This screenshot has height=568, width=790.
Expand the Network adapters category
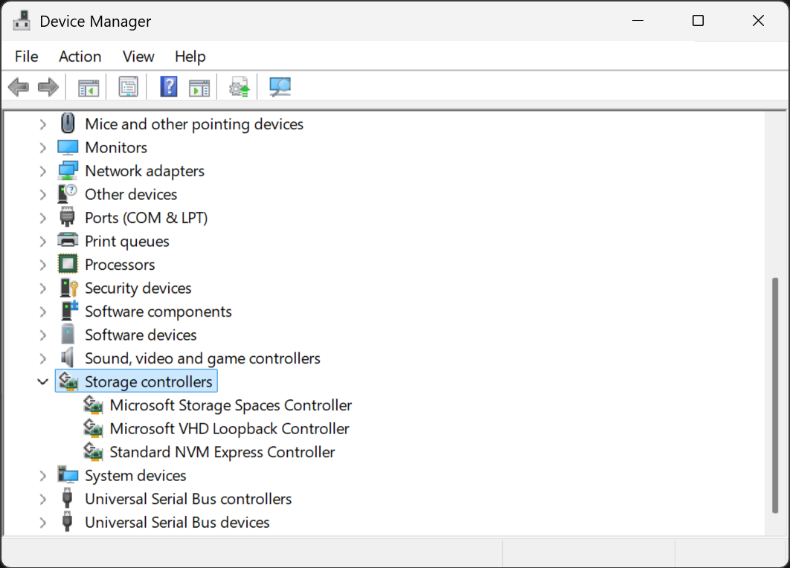coord(42,171)
